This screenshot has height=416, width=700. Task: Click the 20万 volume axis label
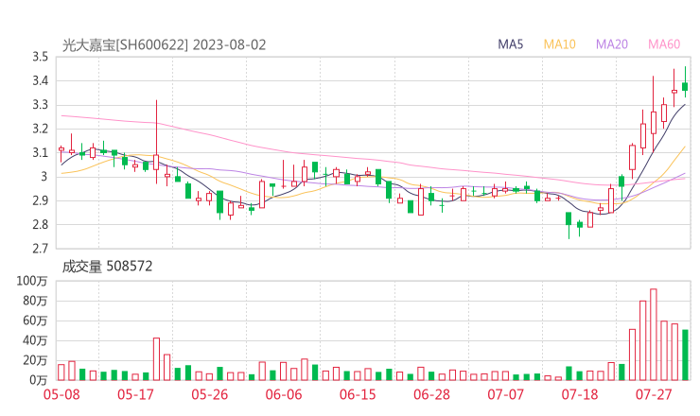[35, 360]
